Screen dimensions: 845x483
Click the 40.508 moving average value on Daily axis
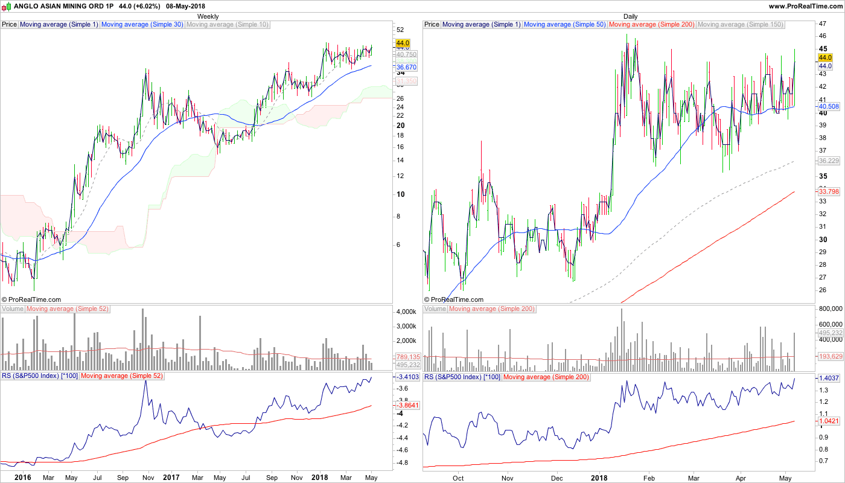click(x=829, y=106)
